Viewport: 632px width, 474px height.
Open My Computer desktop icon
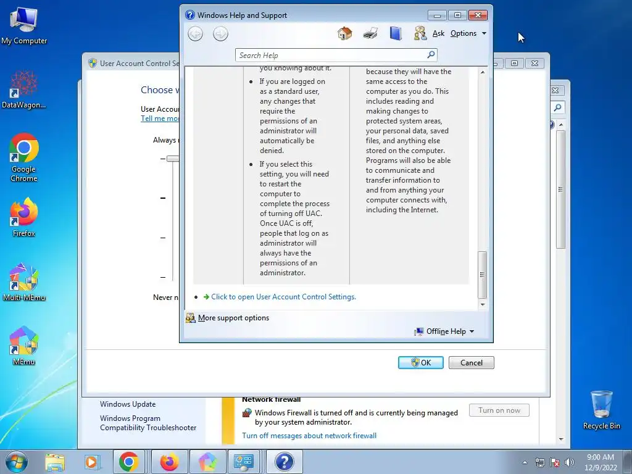(x=24, y=25)
